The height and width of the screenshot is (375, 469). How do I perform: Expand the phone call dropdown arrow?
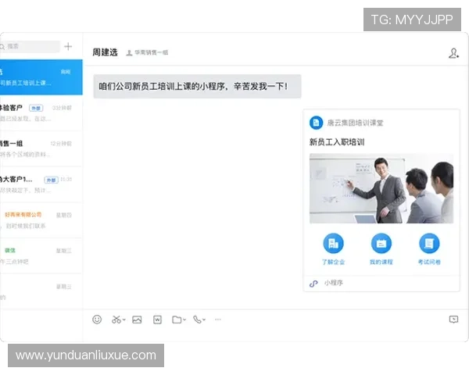pos(204,320)
